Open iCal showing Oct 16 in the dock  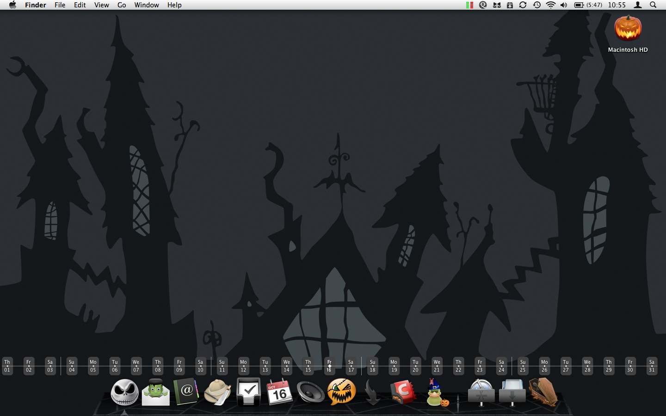(x=279, y=392)
